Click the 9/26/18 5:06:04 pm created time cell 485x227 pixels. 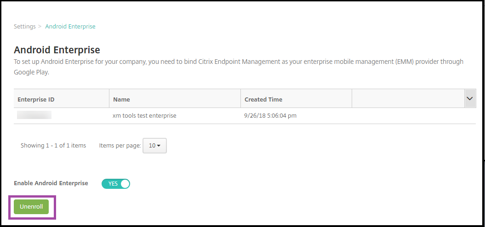click(x=270, y=116)
